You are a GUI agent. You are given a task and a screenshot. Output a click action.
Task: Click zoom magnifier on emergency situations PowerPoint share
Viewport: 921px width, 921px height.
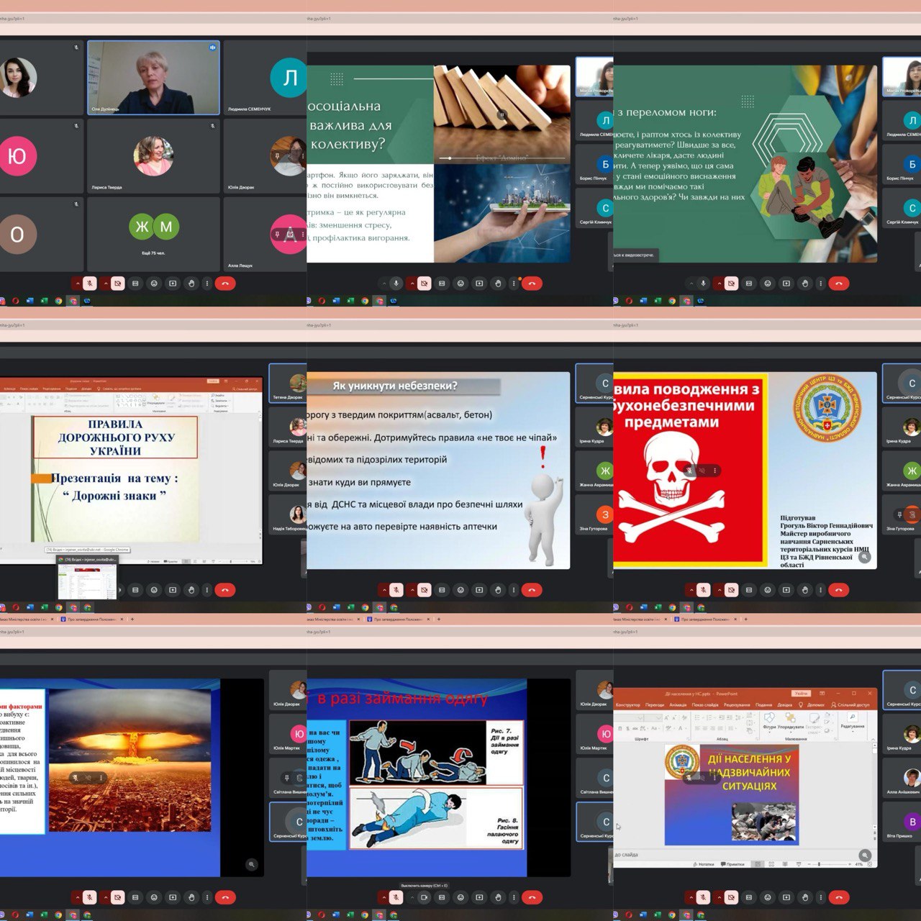coord(865,856)
